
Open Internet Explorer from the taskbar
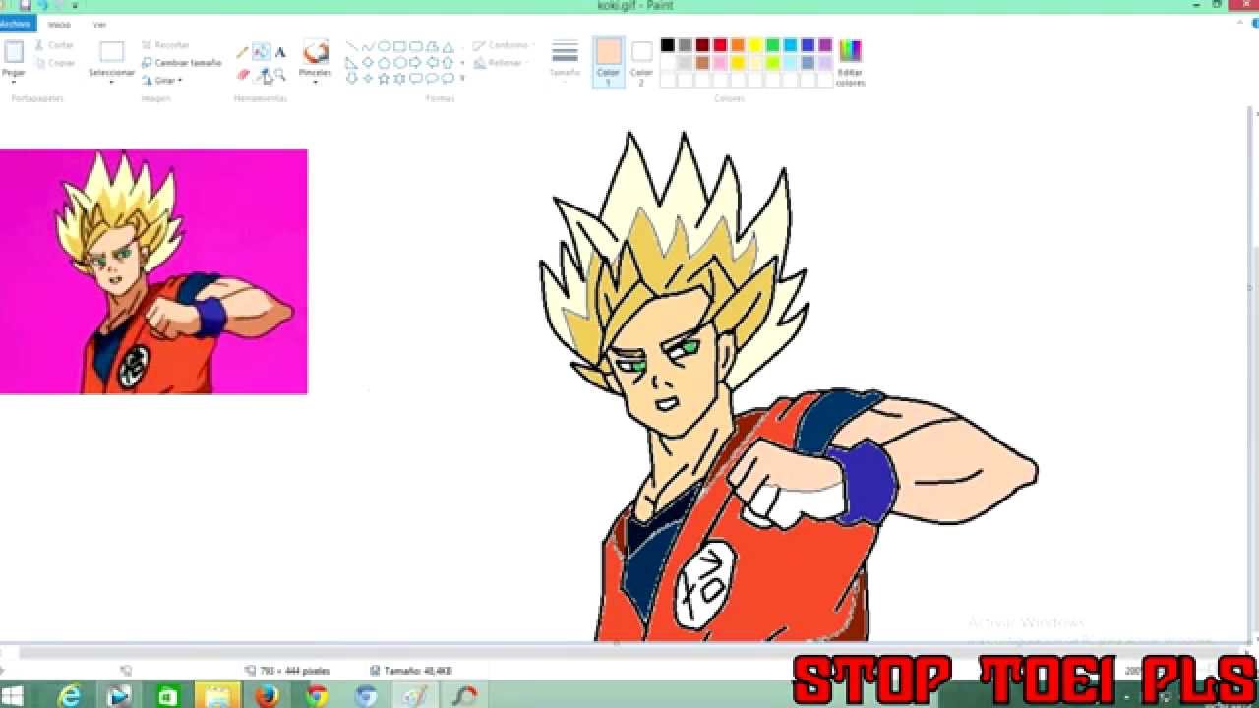pyautogui.click(x=70, y=696)
